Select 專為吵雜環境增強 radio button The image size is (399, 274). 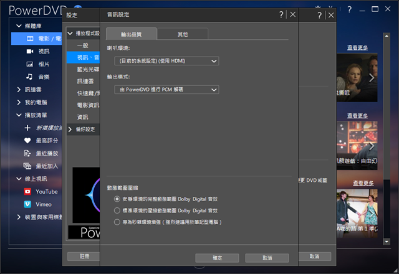point(117,222)
